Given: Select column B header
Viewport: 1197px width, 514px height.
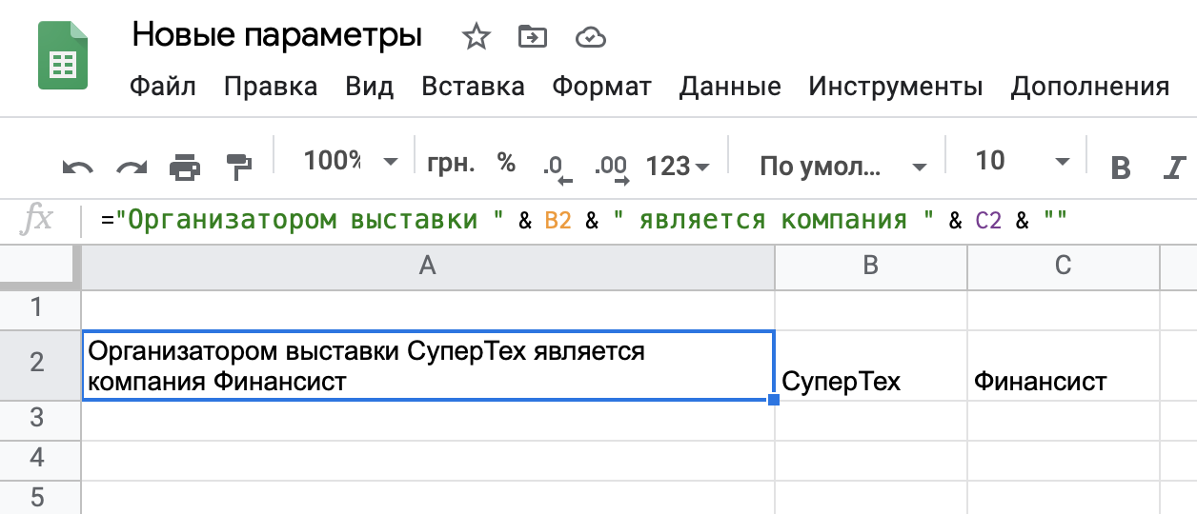Looking at the screenshot, I should click(871, 267).
